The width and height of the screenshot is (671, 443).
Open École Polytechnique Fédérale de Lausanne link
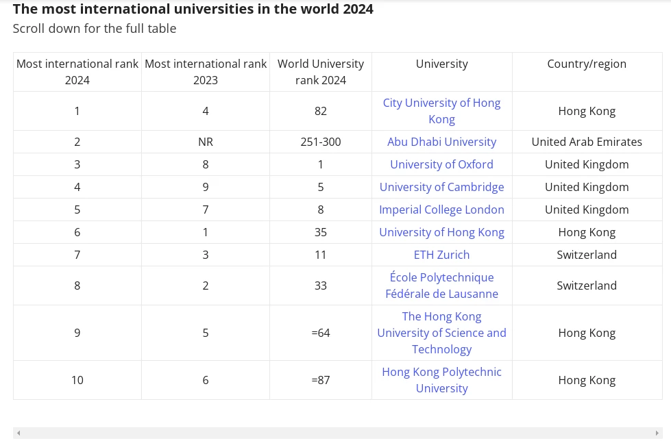pyautogui.click(x=441, y=286)
